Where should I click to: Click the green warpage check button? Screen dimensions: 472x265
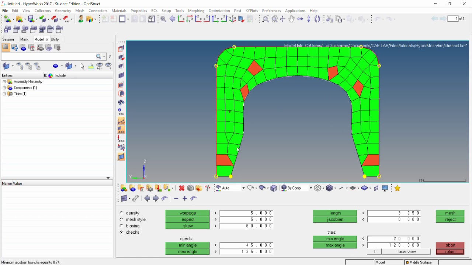click(x=188, y=213)
